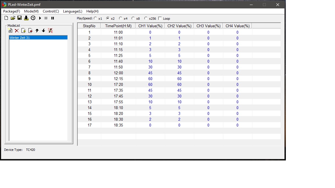Select x1 play speed

pyautogui.click(x=95, y=18)
